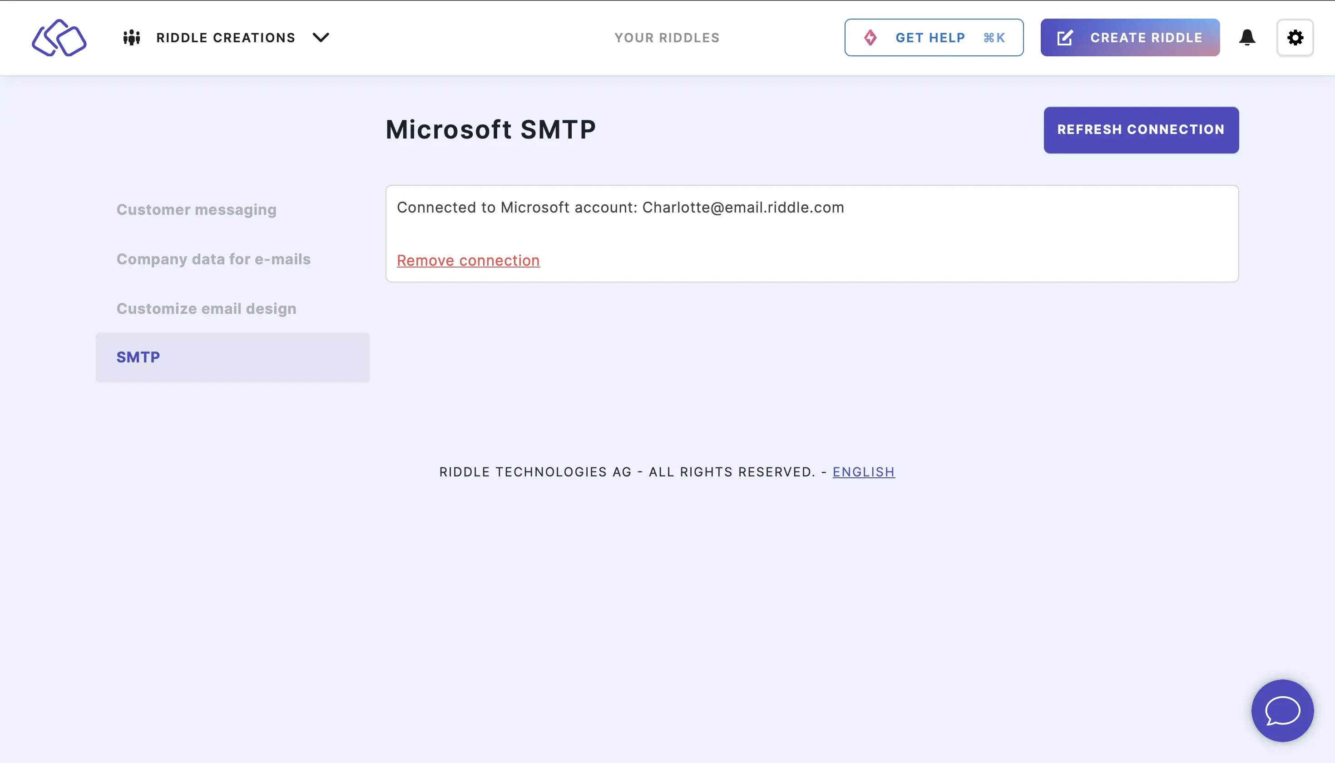Select SMTP sidebar item

pyautogui.click(x=232, y=357)
